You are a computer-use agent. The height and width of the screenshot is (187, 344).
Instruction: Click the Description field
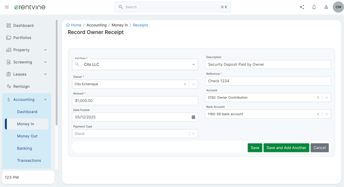268,65
